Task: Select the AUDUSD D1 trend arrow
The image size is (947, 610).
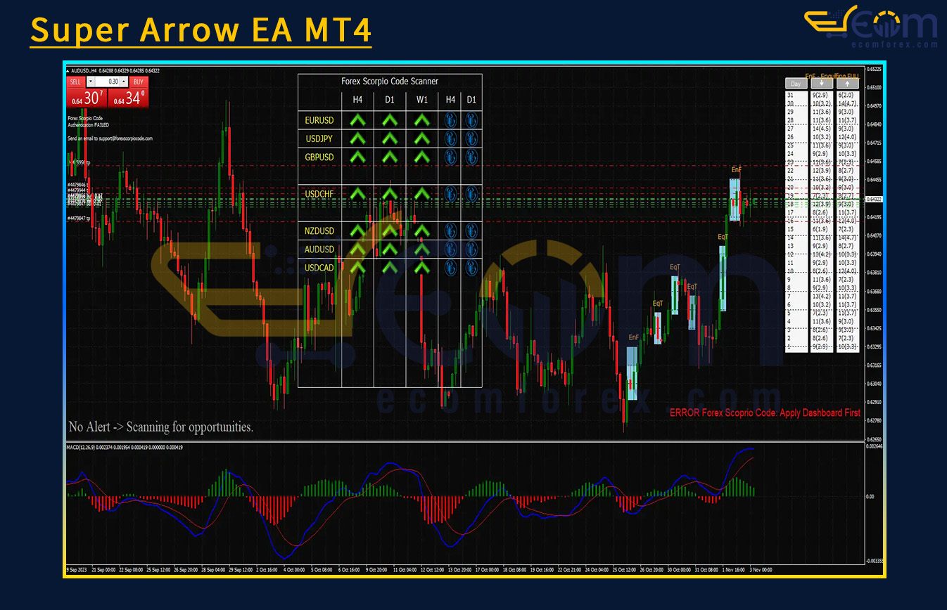Action: point(390,249)
